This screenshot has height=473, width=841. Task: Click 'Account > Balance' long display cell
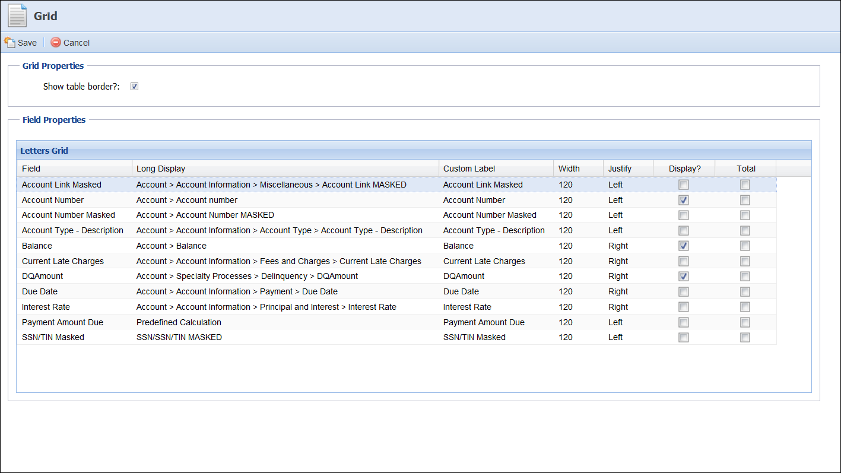285,246
